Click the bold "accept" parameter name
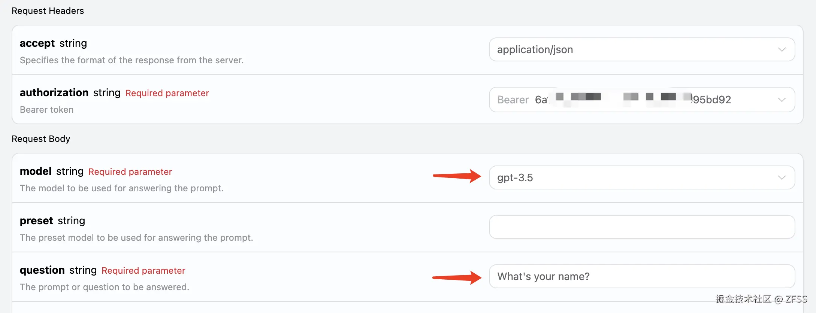 point(37,43)
